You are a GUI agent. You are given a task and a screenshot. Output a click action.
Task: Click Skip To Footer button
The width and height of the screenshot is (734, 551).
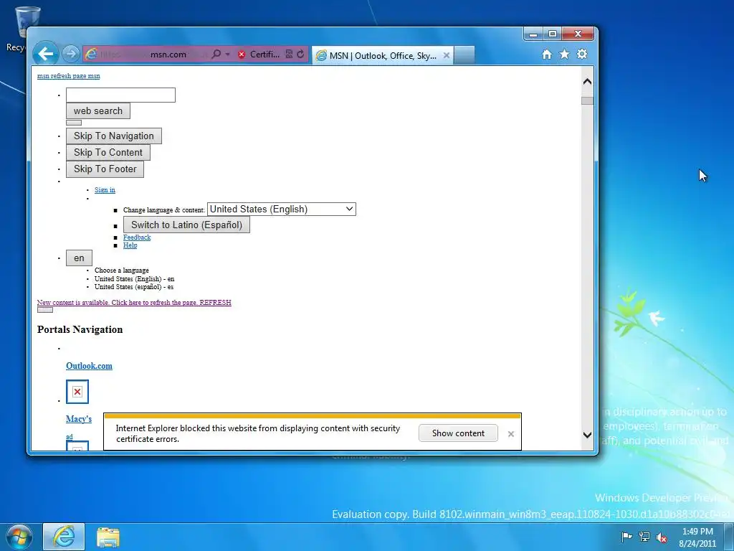point(105,169)
